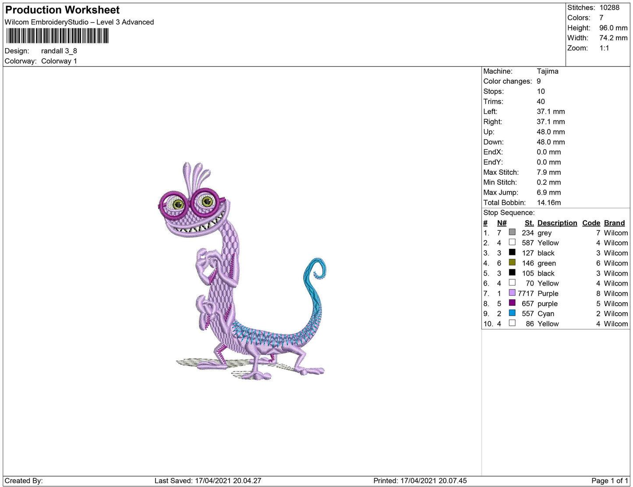Select "Wilcom EmbroideryStudio – Level 3 Advanced" text
Image resolution: width=633 pixels, height=487 pixels.
pos(79,22)
